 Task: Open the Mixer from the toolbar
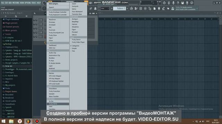pyautogui.click(x=145, y=8)
